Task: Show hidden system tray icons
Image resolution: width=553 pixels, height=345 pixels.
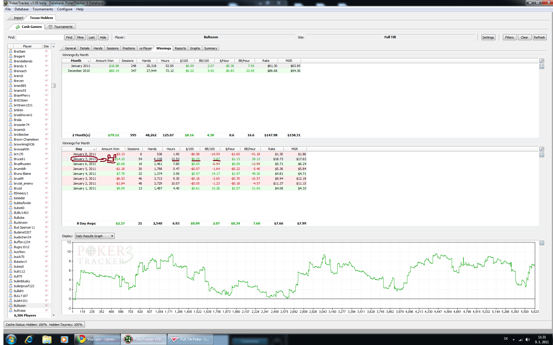Action: pos(514,340)
